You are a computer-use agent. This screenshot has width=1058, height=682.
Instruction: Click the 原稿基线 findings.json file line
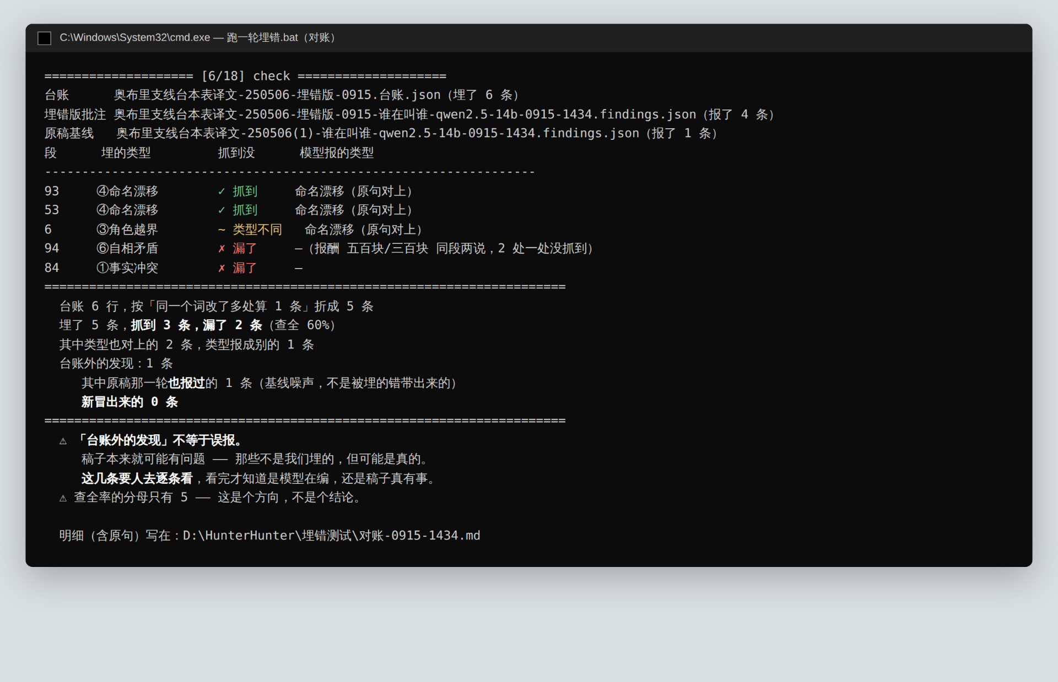pyautogui.click(x=381, y=133)
